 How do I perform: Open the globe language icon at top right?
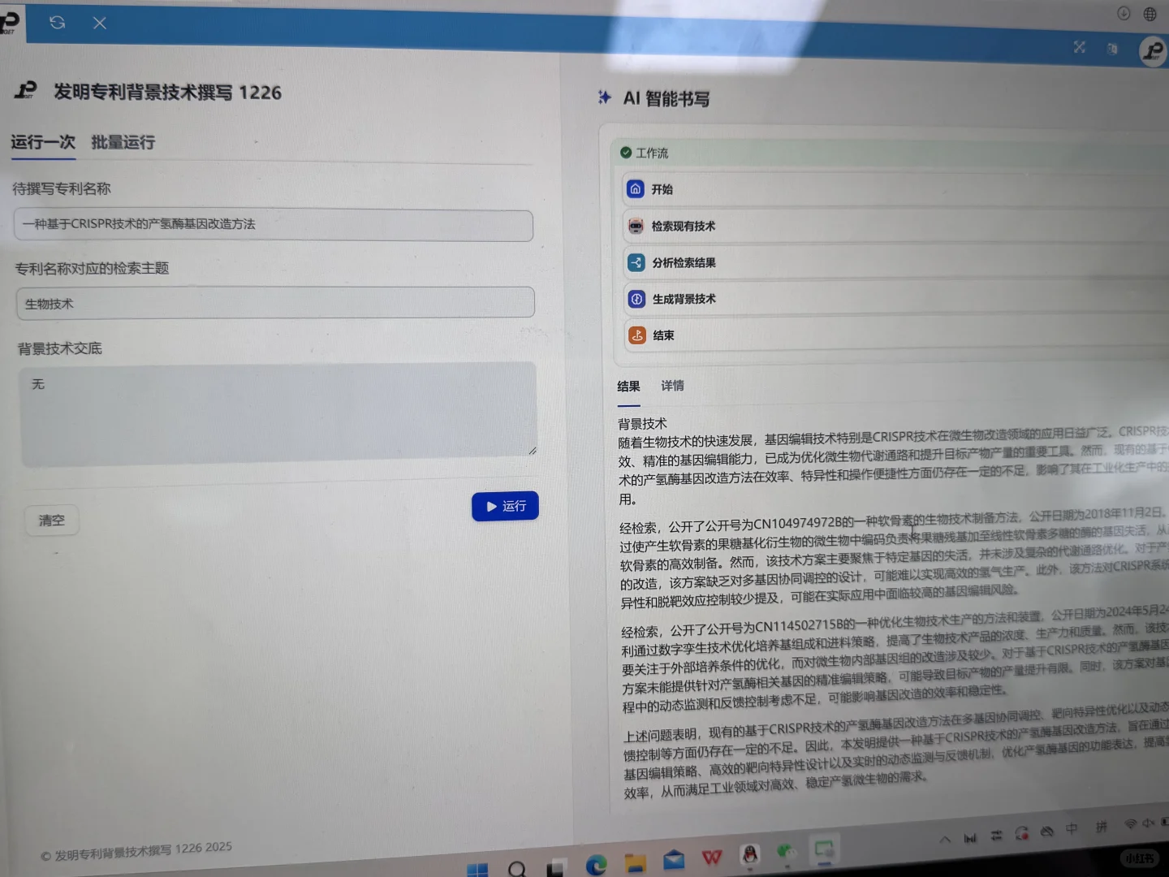[x=1150, y=13]
